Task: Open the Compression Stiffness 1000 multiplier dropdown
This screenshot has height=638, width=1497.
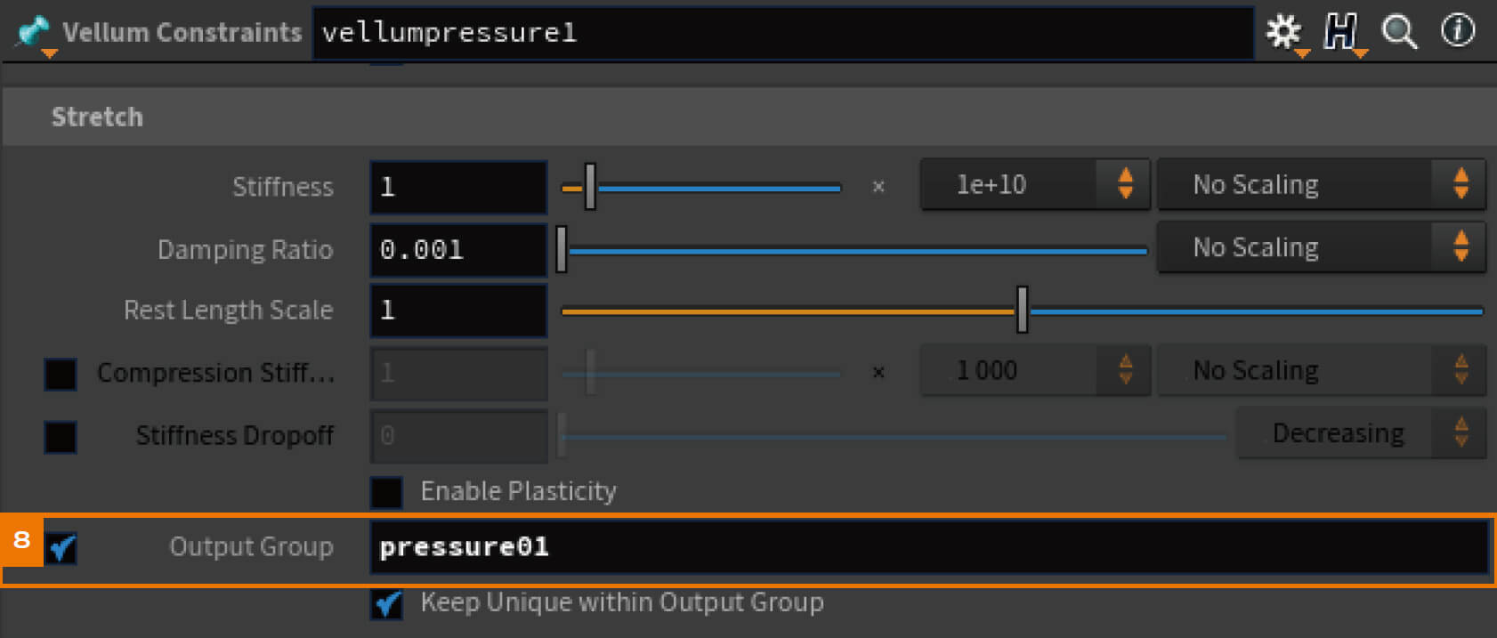Action: pyautogui.click(x=1035, y=370)
